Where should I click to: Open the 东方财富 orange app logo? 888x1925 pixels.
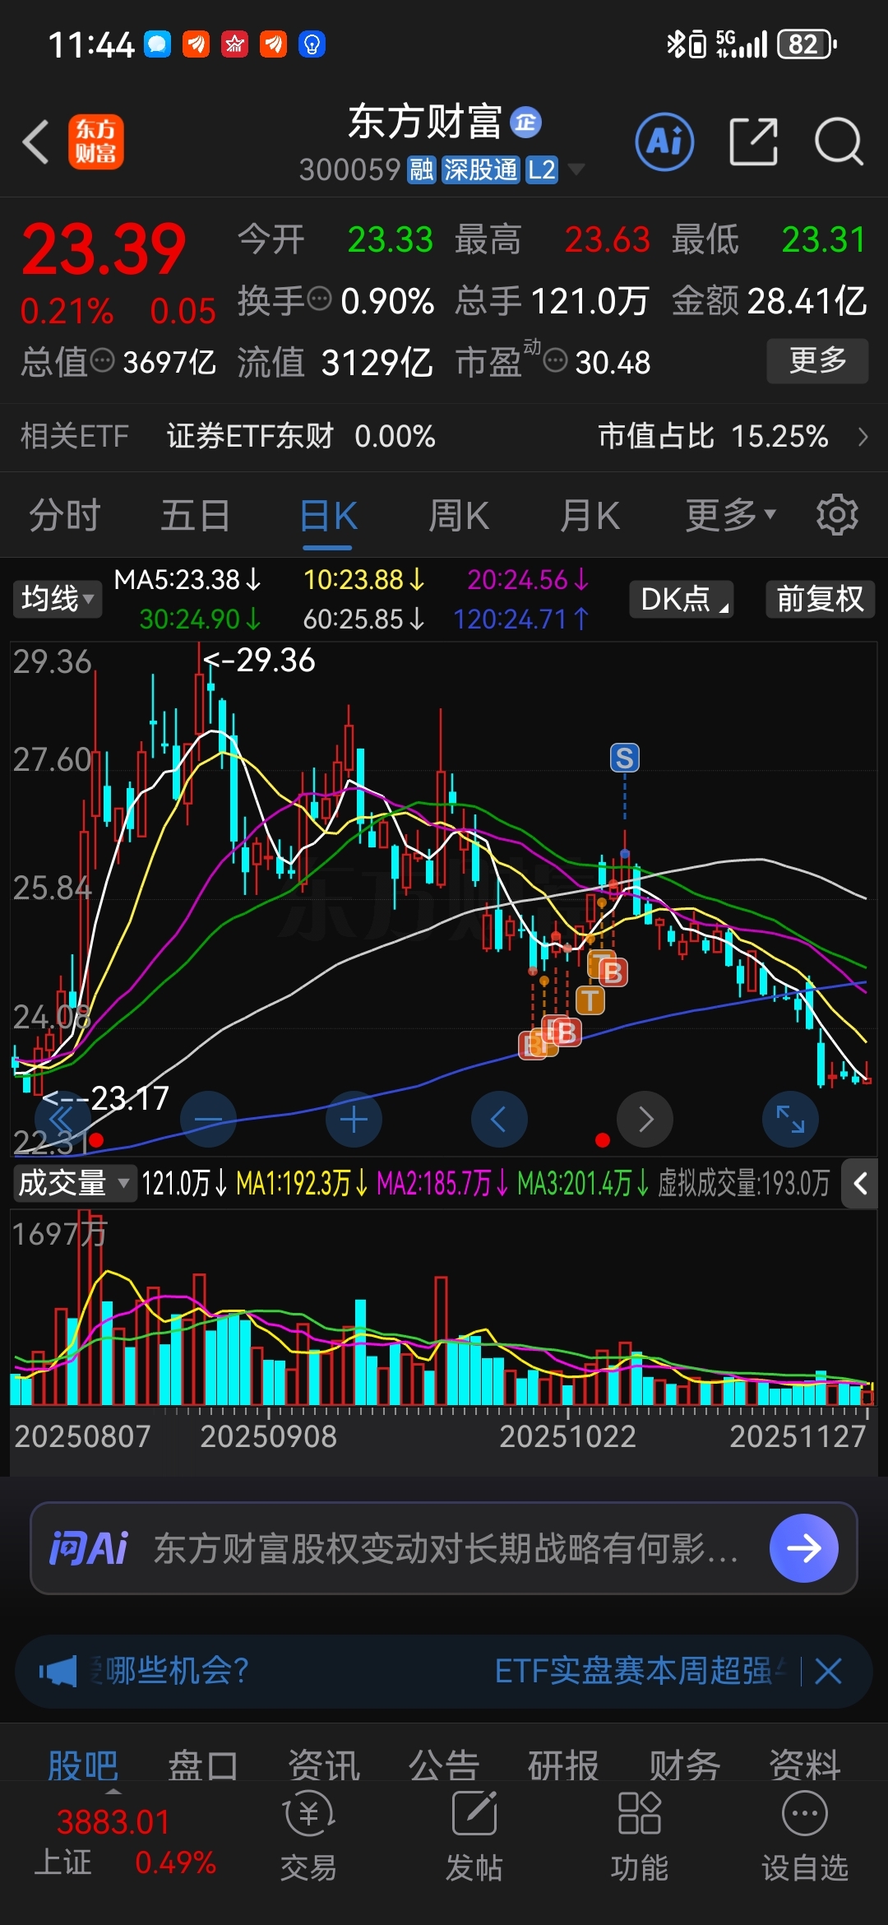[x=95, y=141]
